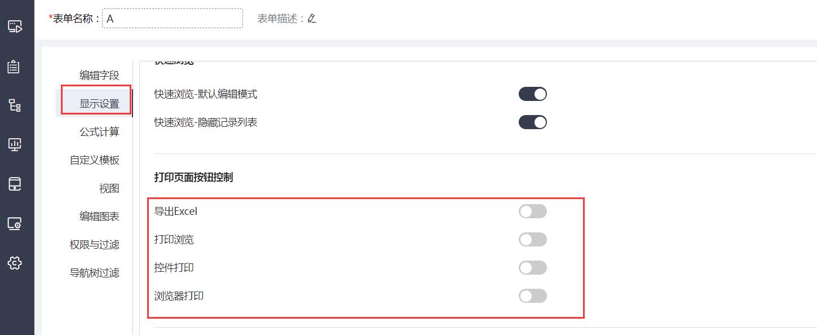This screenshot has height=335, width=817.
Task: Go to the 自定义模板 tab
Action: [95, 160]
